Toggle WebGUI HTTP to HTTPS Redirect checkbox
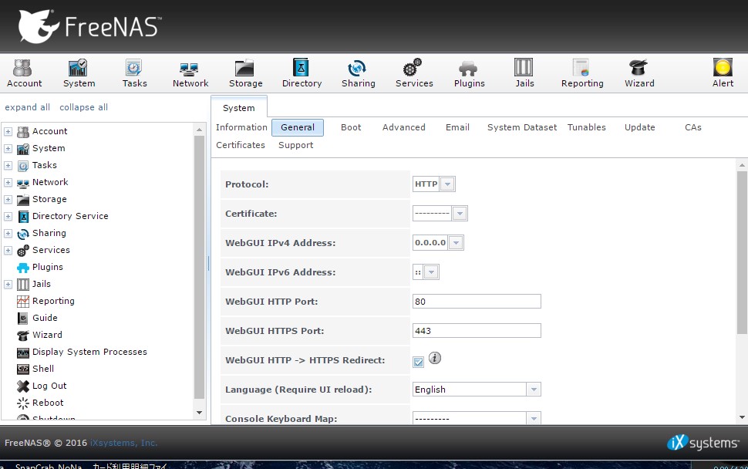The height and width of the screenshot is (469, 748). 419,362
